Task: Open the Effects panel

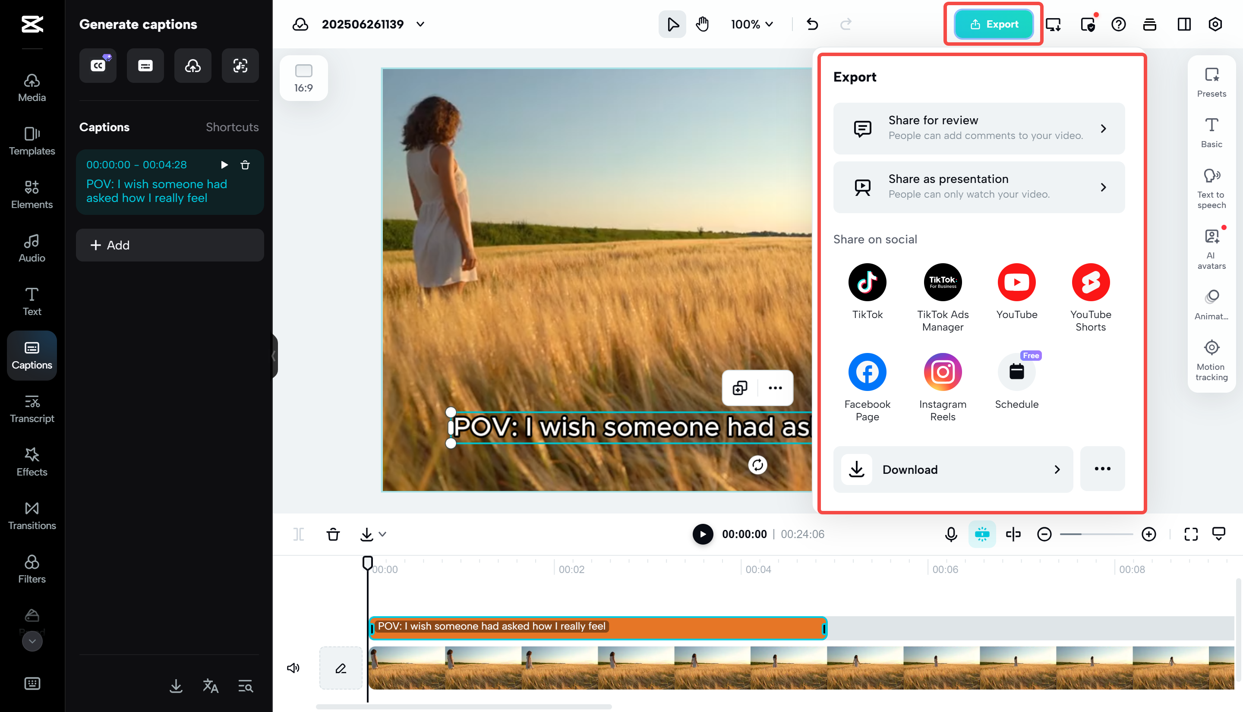Action: pos(32,461)
